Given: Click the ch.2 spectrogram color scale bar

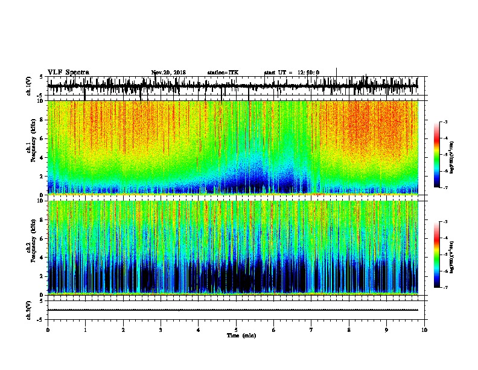Looking at the screenshot, I should [x=436, y=255].
